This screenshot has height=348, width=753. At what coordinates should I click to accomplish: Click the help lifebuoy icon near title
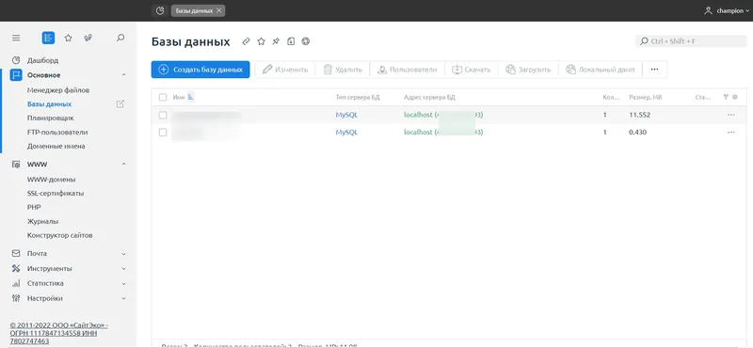click(x=305, y=41)
